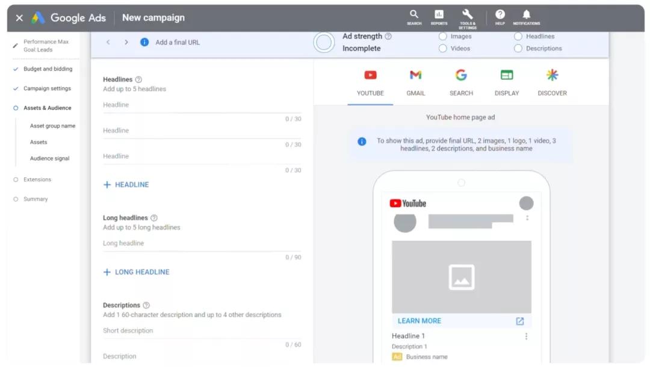Select the Videos radio indicator
Image resolution: width=650 pixels, height=367 pixels.
tap(443, 49)
